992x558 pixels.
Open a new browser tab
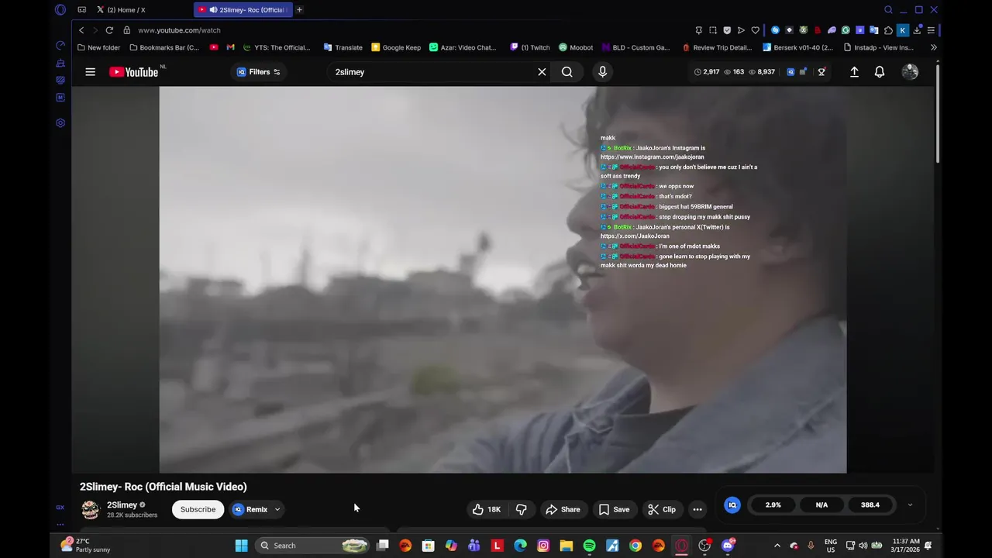(x=299, y=9)
